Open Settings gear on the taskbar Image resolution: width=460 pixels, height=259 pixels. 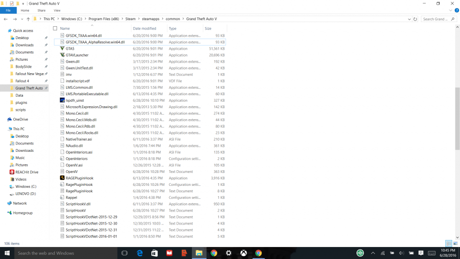click(229, 253)
